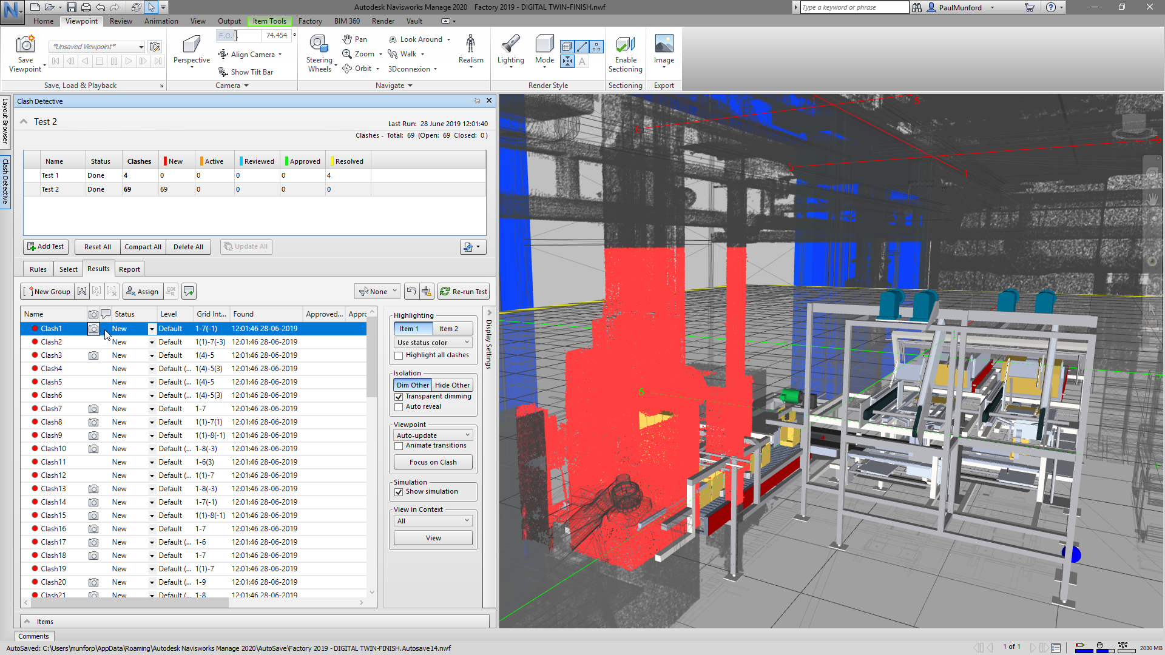This screenshot has height=655, width=1165.
Task: Open the Steering Wheels tool
Action: 319,45
